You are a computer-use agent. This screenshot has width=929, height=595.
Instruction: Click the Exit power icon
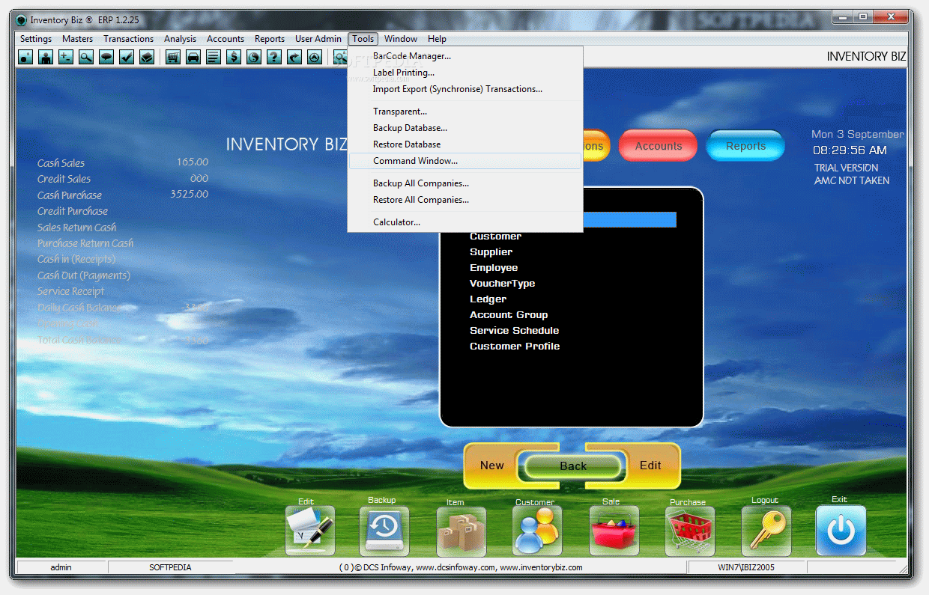(x=841, y=530)
